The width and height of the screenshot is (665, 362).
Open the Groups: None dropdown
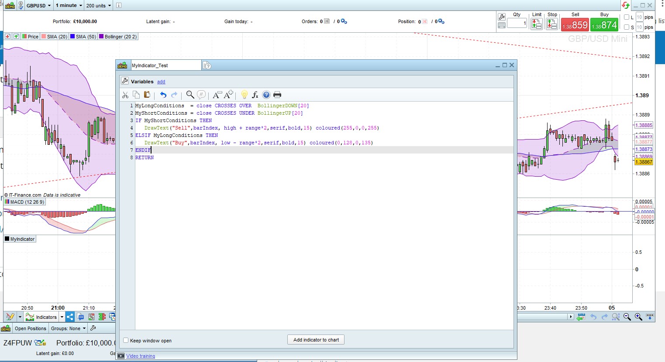[69, 328]
